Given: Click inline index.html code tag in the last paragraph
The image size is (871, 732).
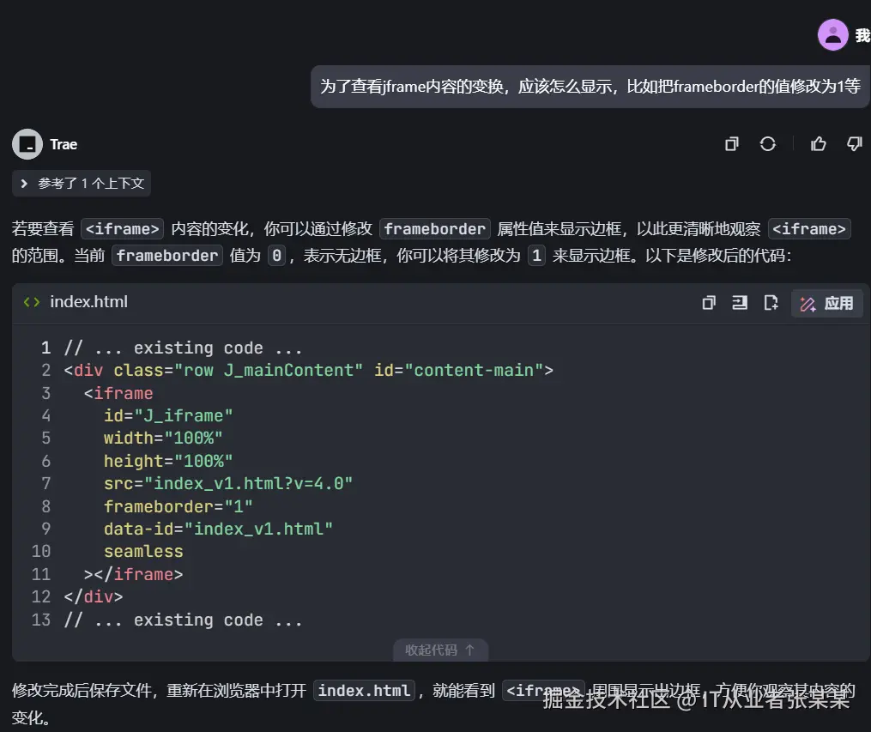Looking at the screenshot, I should click(365, 690).
